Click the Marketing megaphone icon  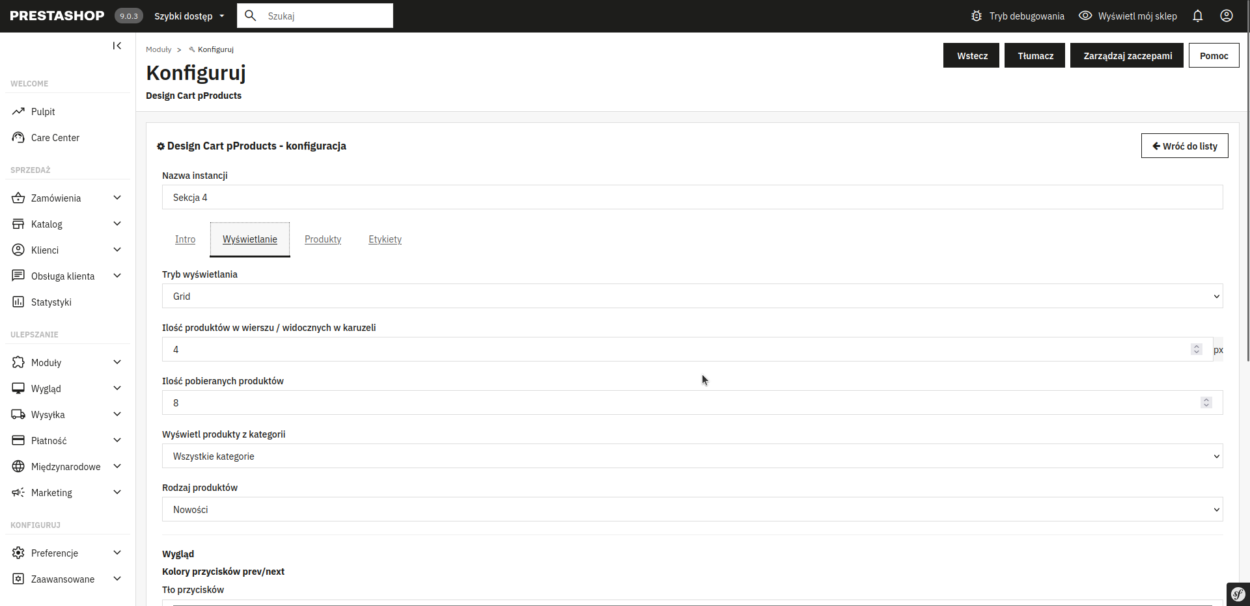click(18, 492)
